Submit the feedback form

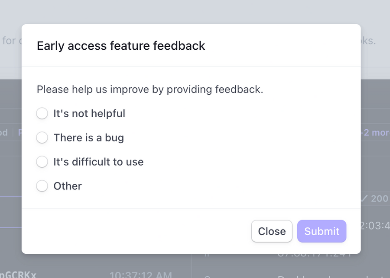[322, 231]
